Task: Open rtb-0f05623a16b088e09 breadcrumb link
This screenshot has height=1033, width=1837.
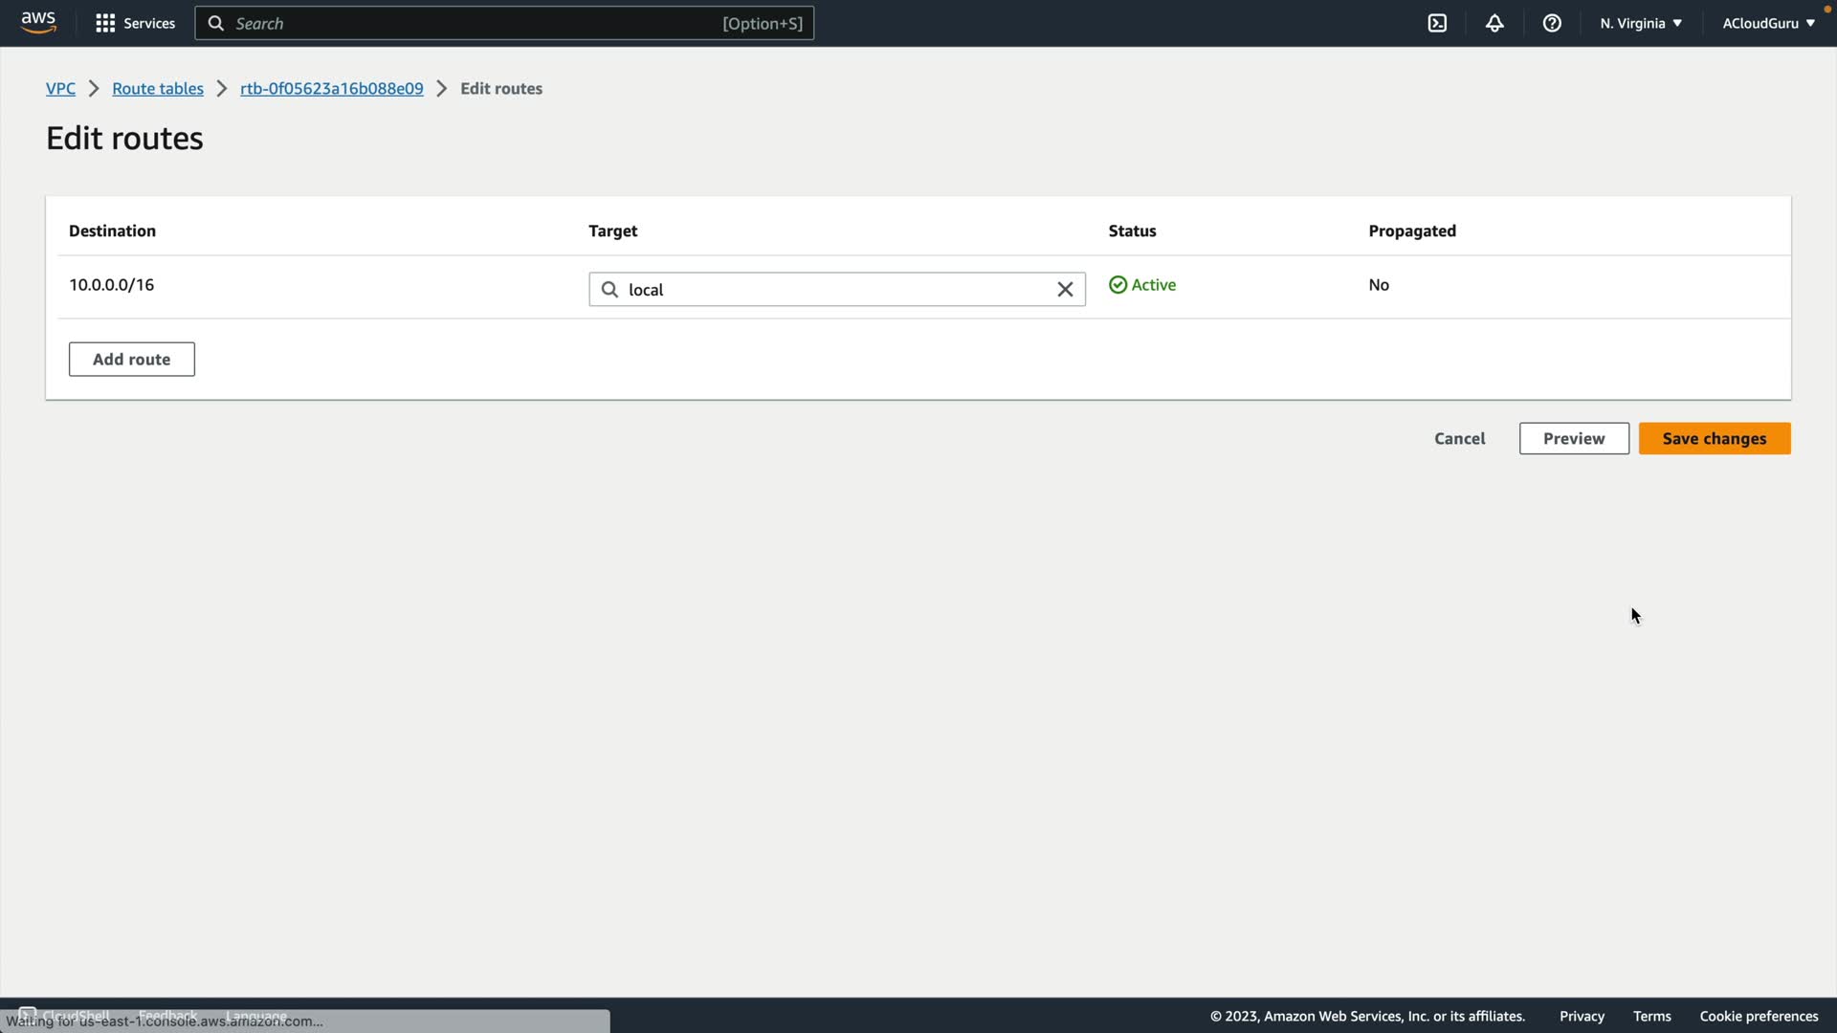Action: 331,88
